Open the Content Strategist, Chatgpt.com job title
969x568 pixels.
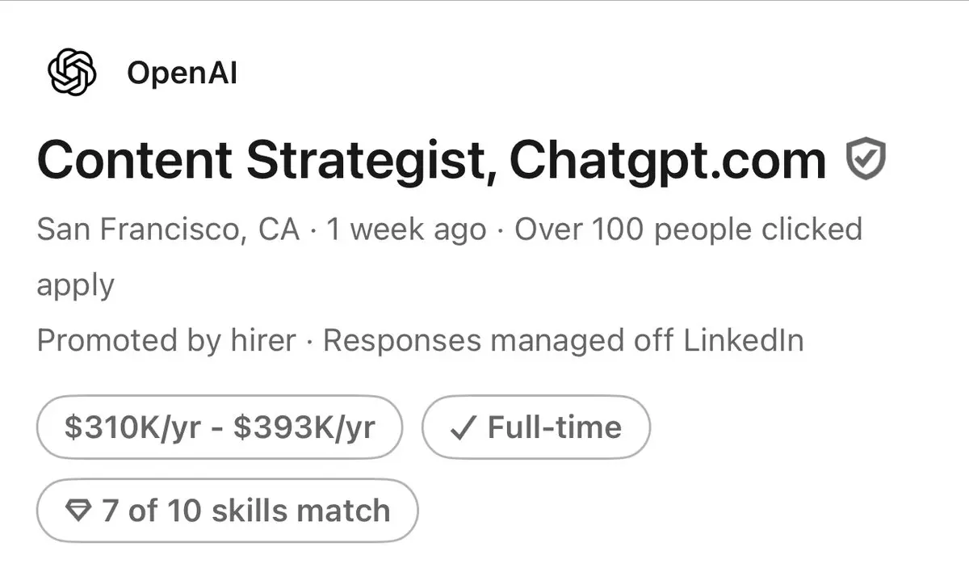432,161
